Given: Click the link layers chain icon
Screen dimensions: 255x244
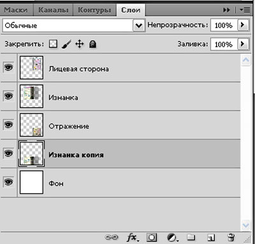Looking at the screenshot, I should pyautogui.click(x=112, y=237).
